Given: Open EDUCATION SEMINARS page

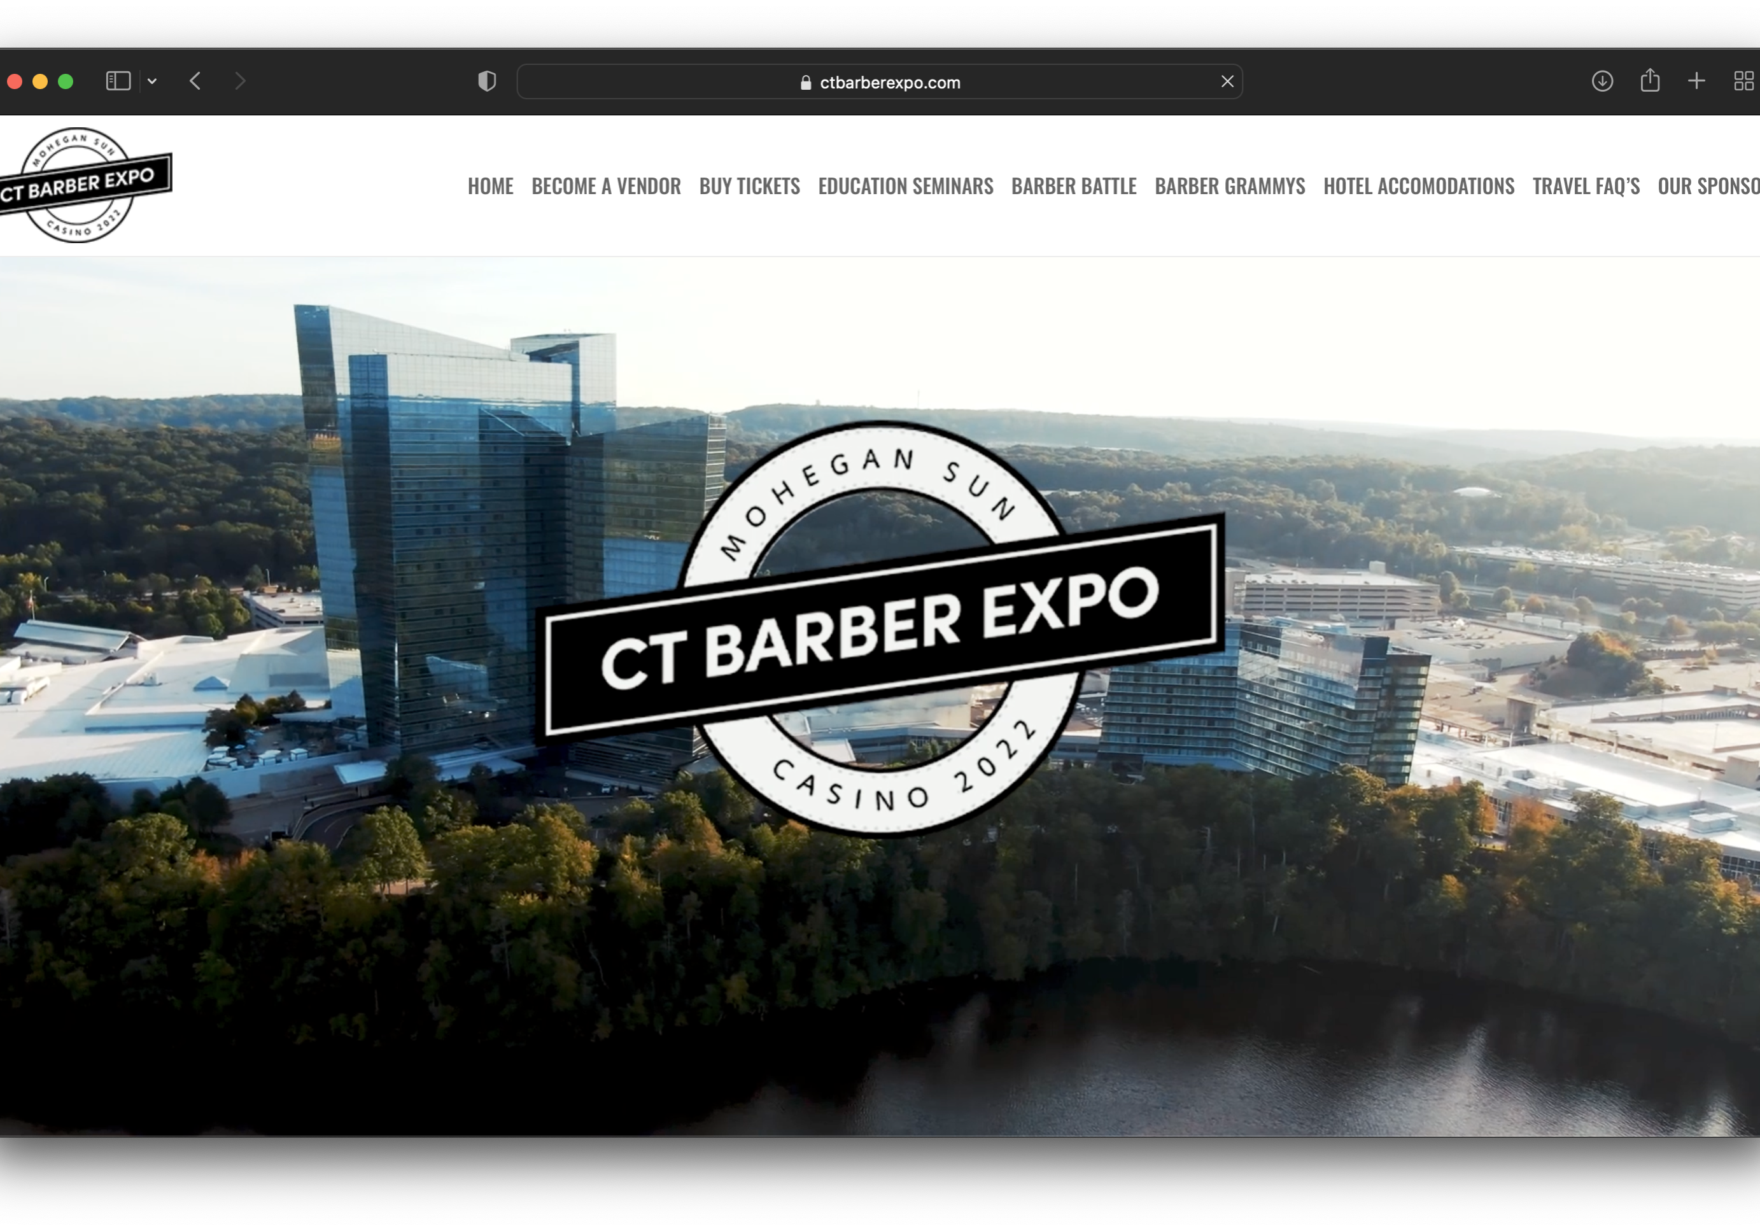Looking at the screenshot, I should [905, 186].
